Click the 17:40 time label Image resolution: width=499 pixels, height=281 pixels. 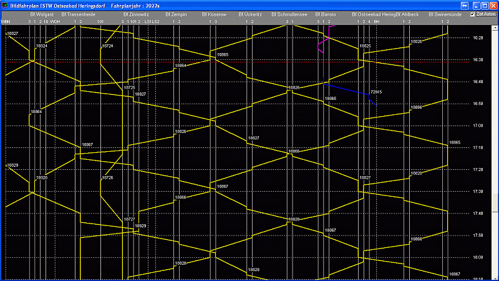[478, 214]
